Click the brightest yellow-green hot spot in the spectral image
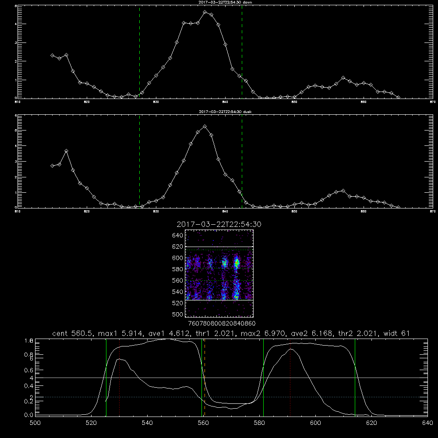This screenshot has width=438, height=438. 237,262
